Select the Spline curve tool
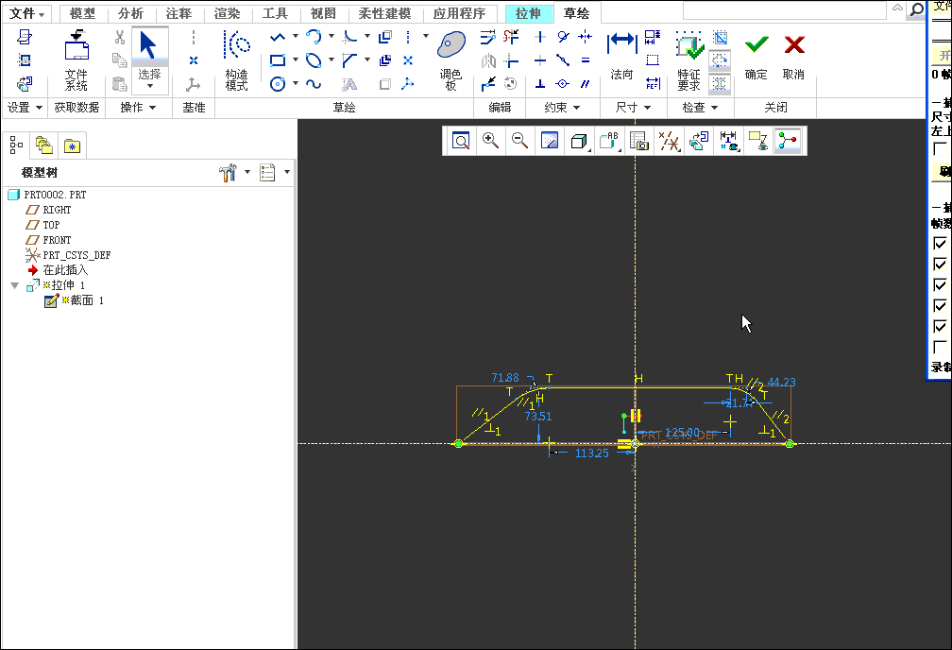 314,84
